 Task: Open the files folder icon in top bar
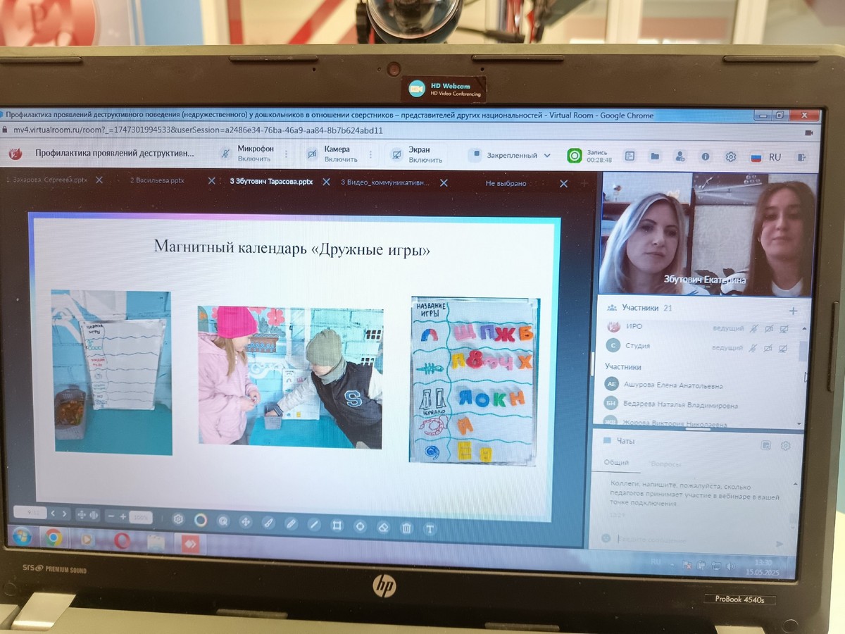click(x=655, y=156)
